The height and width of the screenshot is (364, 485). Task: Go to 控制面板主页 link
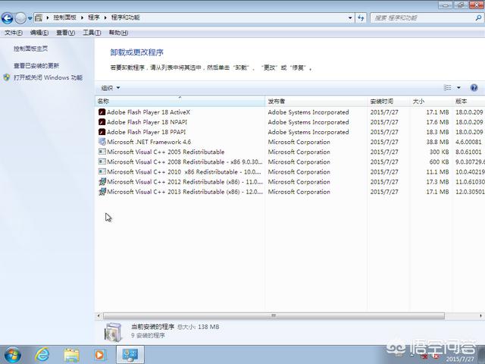30,49
